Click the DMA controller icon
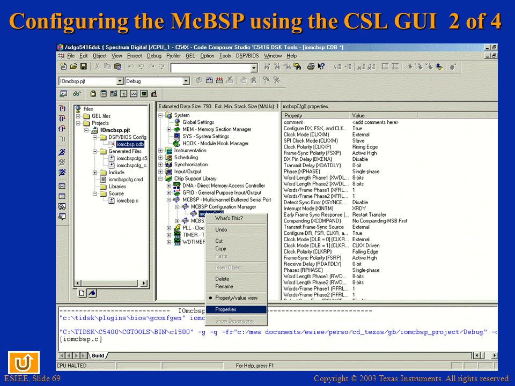The image size is (515, 386). pyautogui.click(x=177, y=185)
